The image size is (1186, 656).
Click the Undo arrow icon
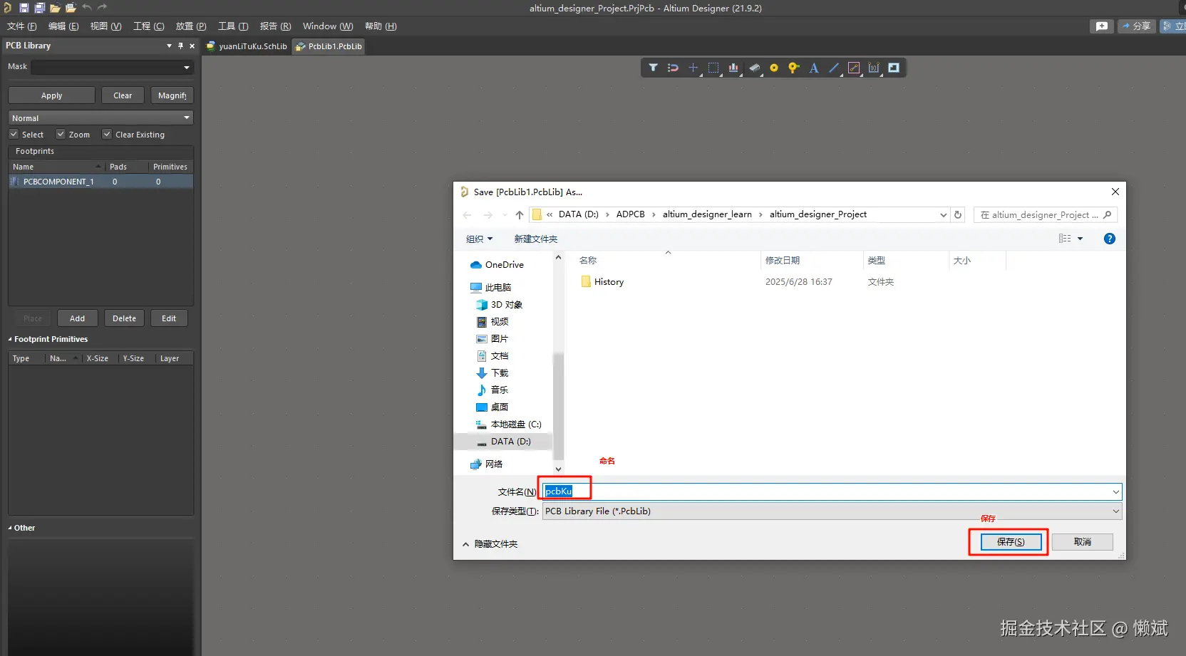click(x=86, y=8)
